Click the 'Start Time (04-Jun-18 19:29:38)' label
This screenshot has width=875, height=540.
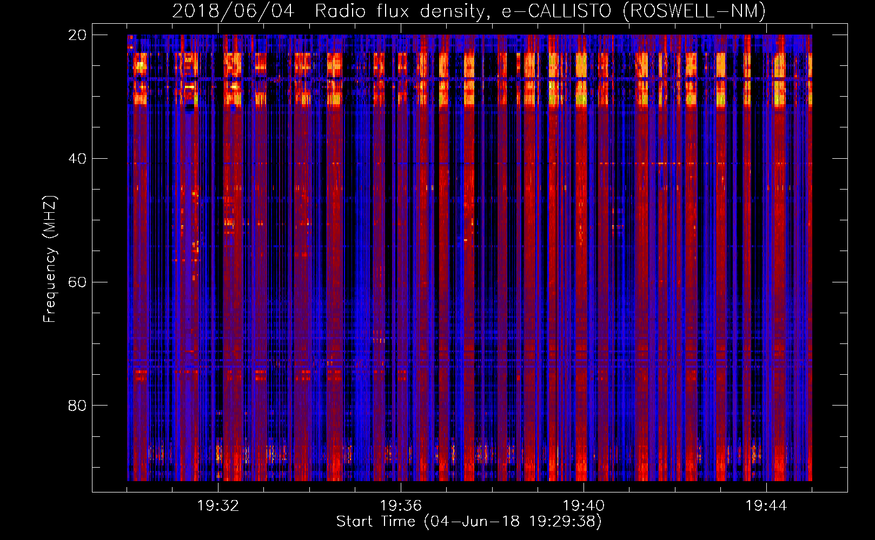pos(469,522)
